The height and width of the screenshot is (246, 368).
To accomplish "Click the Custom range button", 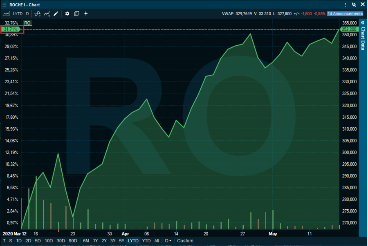I will (x=185, y=241).
